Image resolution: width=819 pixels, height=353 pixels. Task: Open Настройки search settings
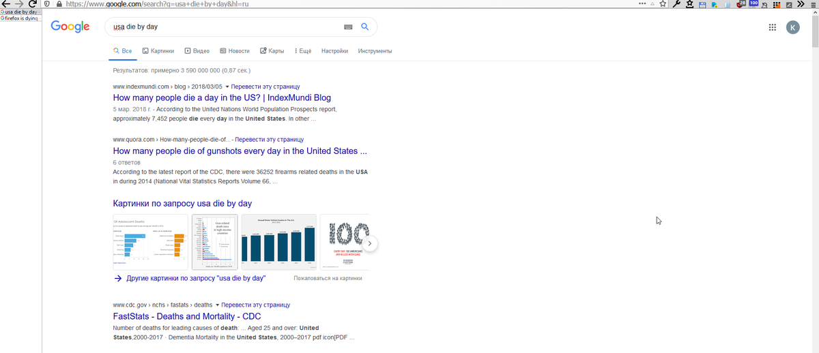334,51
